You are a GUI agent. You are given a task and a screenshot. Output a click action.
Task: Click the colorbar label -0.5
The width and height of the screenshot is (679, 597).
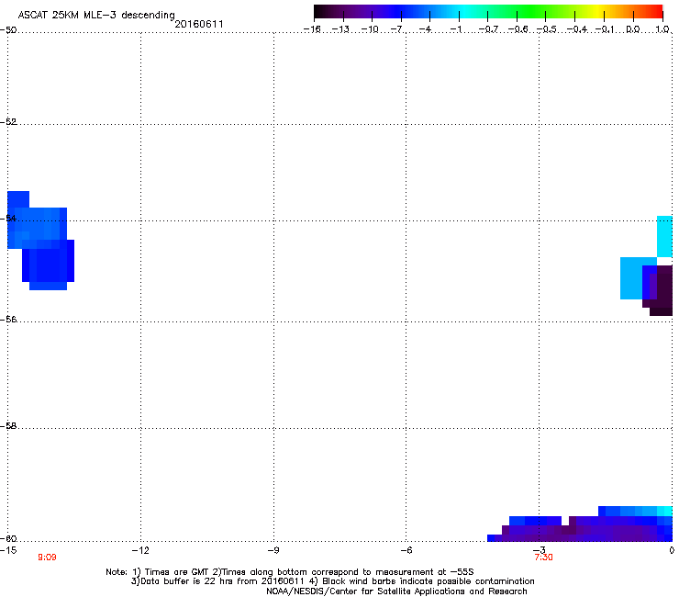point(547,29)
